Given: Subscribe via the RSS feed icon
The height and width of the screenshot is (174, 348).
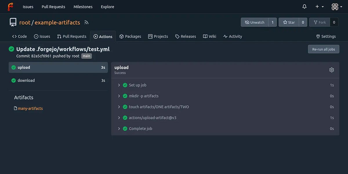Looking at the screenshot, I should click(86, 22).
